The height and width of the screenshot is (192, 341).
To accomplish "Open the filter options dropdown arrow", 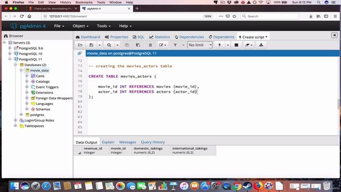I will (183, 45).
